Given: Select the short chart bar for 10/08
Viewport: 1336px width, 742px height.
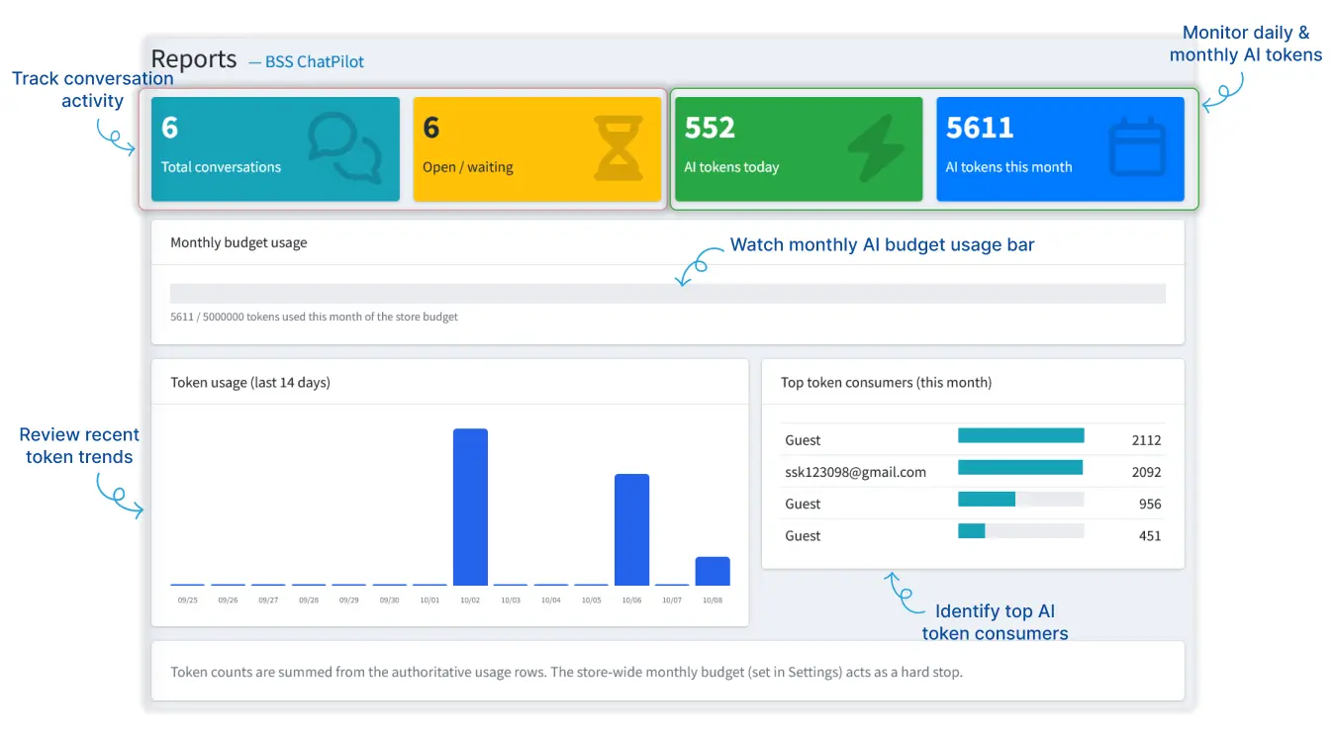Looking at the screenshot, I should pos(713,571).
